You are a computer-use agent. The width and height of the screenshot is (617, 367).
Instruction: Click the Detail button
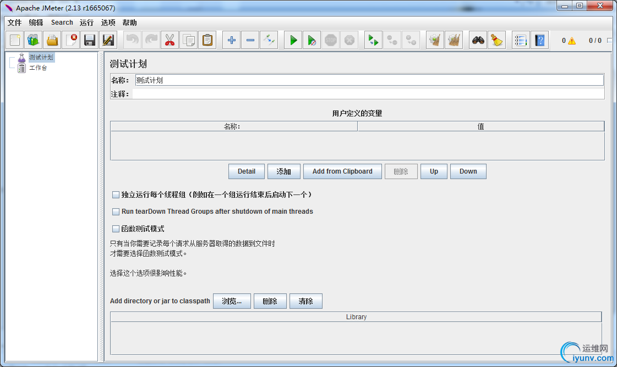tap(247, 171)
